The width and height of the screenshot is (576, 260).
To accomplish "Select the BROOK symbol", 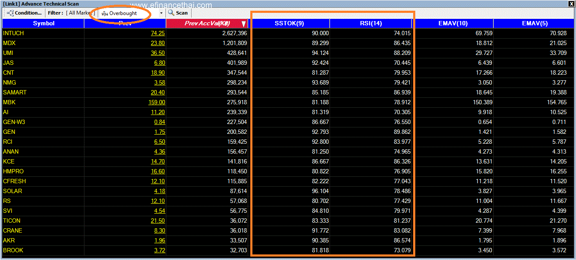I will (x=13, y=250).
